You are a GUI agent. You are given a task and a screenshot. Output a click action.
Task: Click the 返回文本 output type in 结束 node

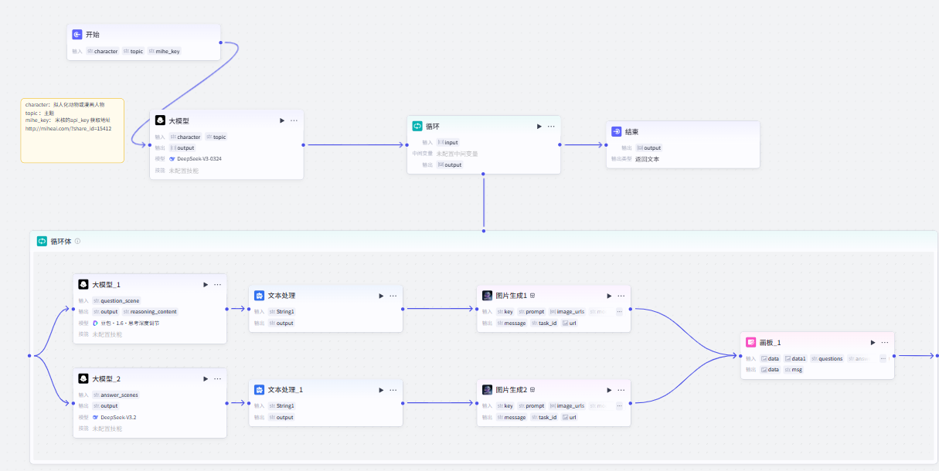[647, 159]
